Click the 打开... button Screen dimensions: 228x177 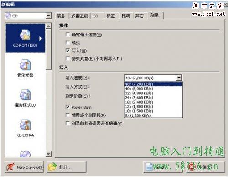pos(67,167)
